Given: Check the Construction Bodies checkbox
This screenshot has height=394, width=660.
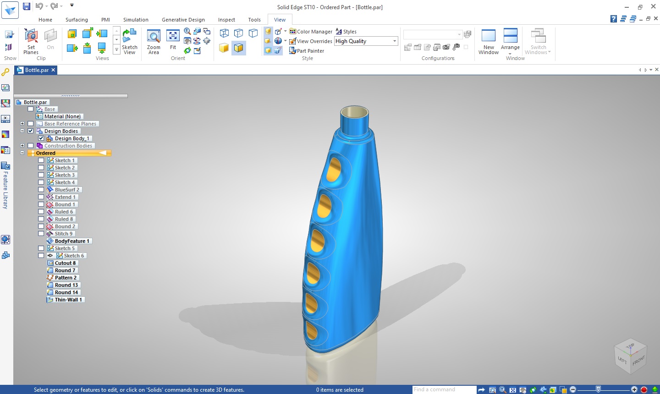Looking at the screenshot, I should [31, 146].
